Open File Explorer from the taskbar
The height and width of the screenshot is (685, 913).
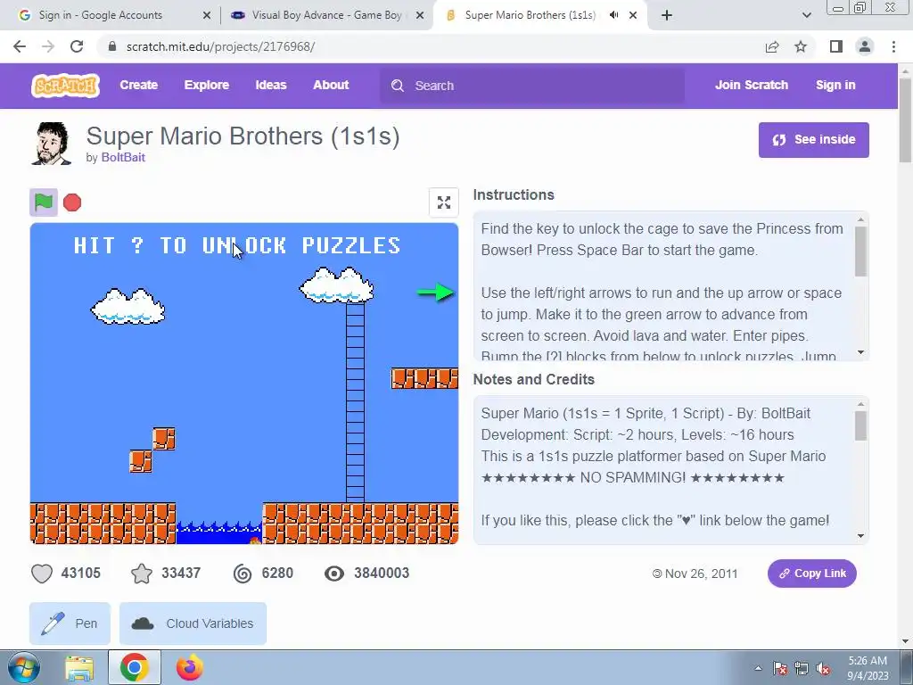[x=79, y=668]
